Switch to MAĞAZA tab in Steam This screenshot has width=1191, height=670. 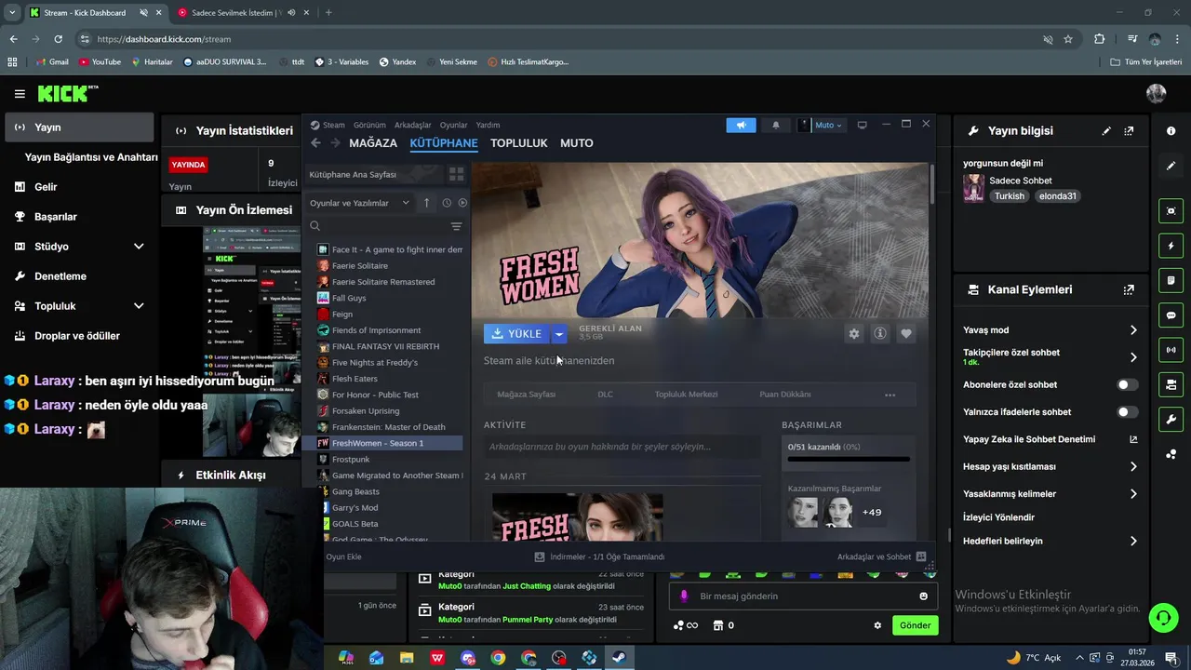373,143
